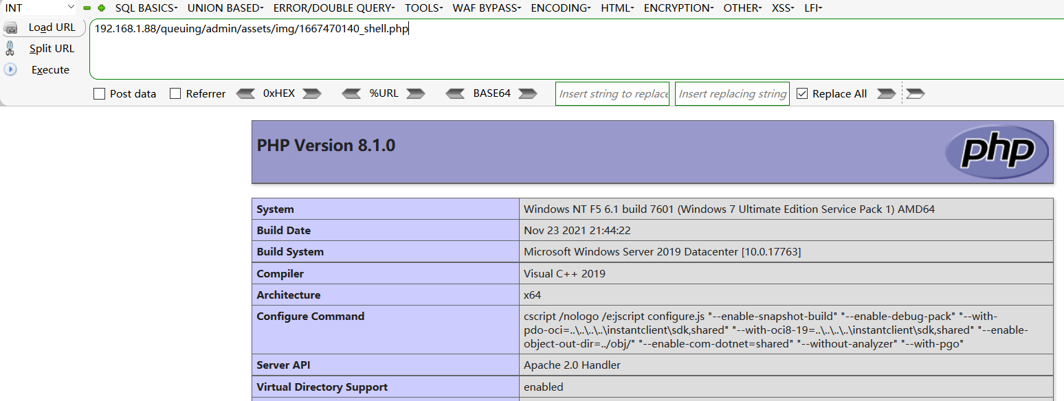Uncheck the Replace All checkbox

801,93
